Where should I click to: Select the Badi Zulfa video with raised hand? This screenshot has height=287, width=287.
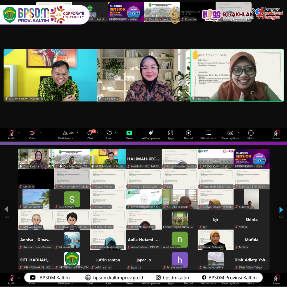click(x=237, y=75)
